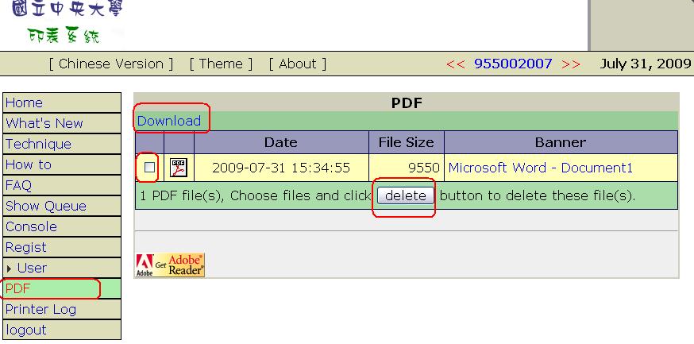Viewport: 694px width, 344px height.
Task: Open Microsoft Word - Document1 banner link
Action: coord(540,168)
